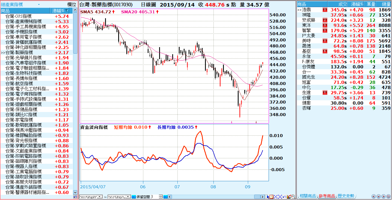Click the red badge icon next to 基亞

pos(325,51)
